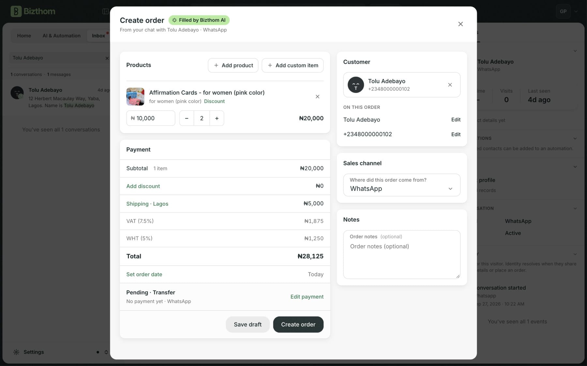
Task: Collapse the conversation section chevron
Action: 575,208
